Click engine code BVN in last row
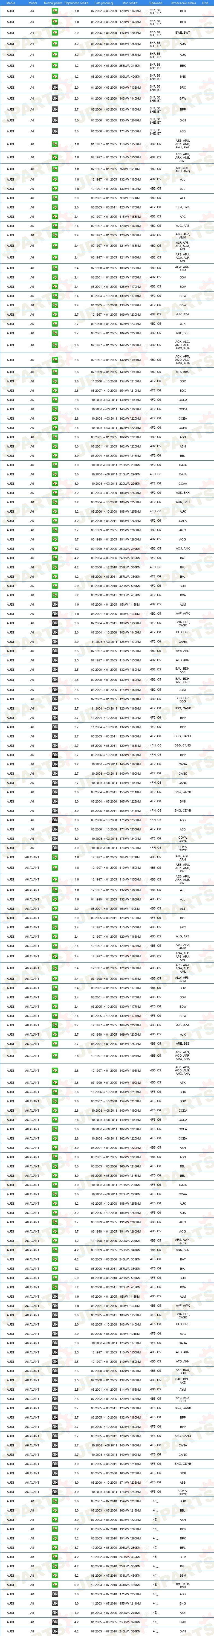Viewport: 214px width, 1636px height. coord(183,1632)
